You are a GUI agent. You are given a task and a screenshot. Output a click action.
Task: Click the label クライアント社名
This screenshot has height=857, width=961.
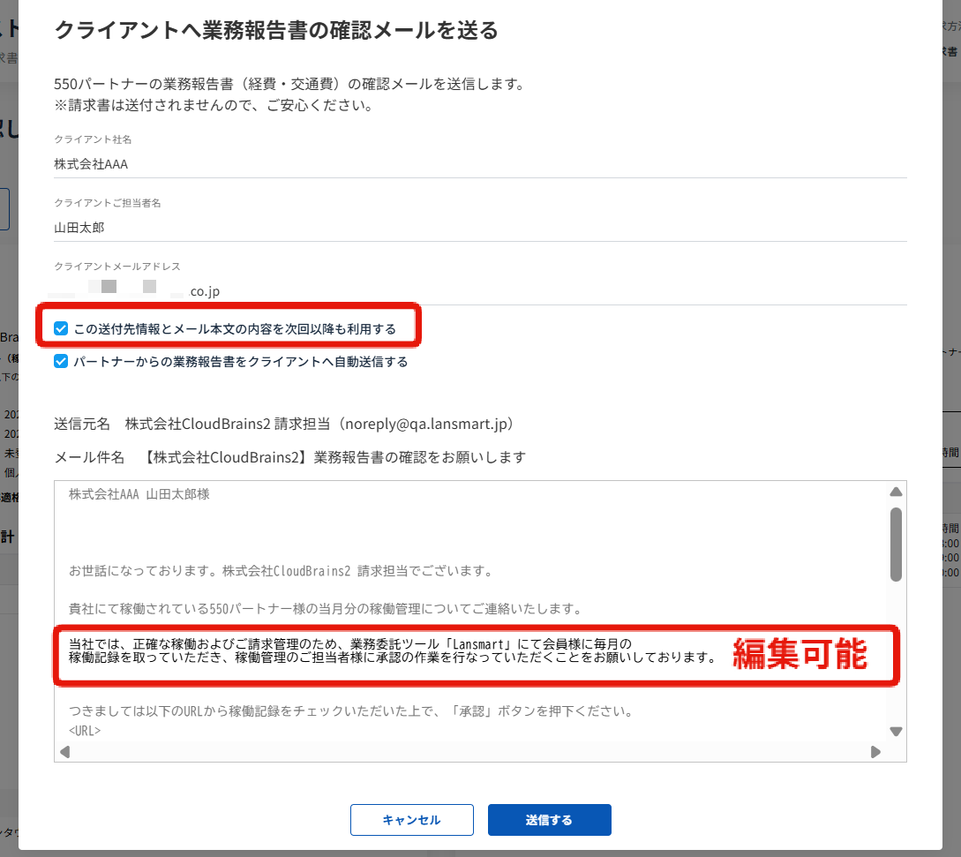(93, 139)
